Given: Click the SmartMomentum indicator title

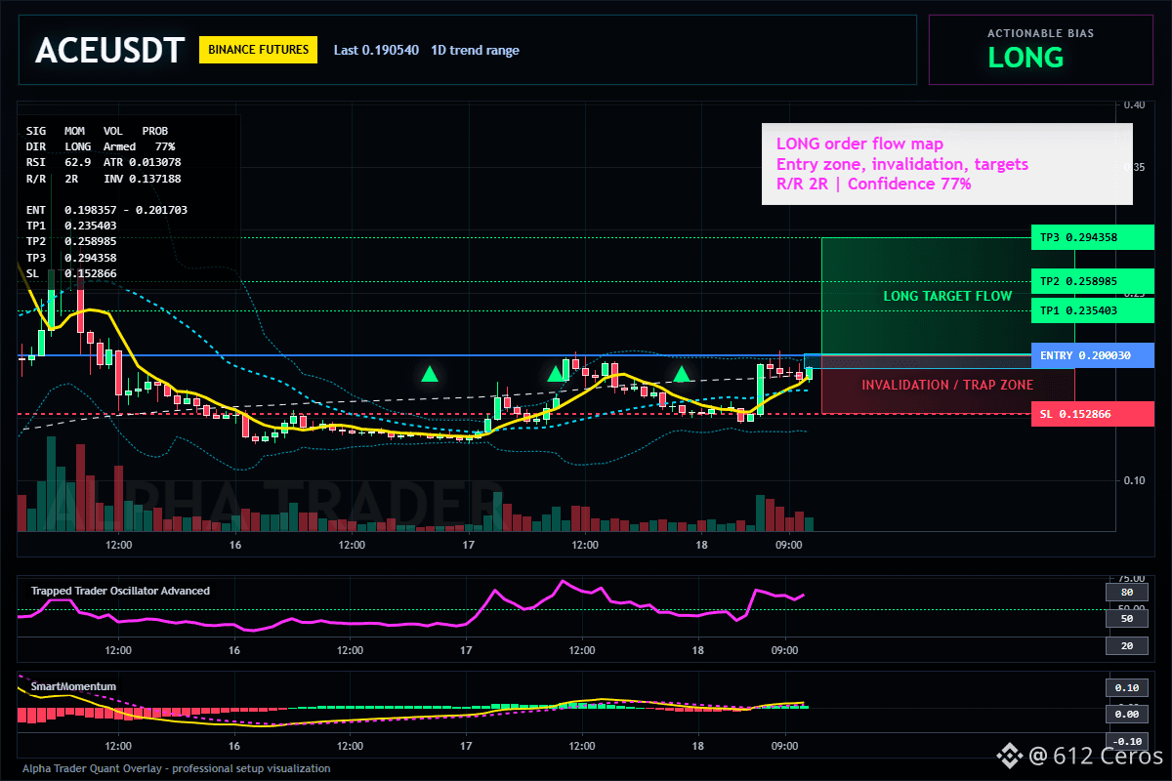Looking at the screenshot, I should click(73, 686).
